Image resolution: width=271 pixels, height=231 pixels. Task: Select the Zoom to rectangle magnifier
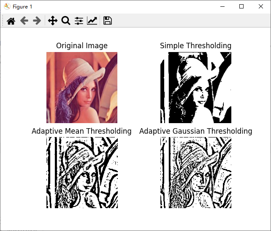point(66,21)
